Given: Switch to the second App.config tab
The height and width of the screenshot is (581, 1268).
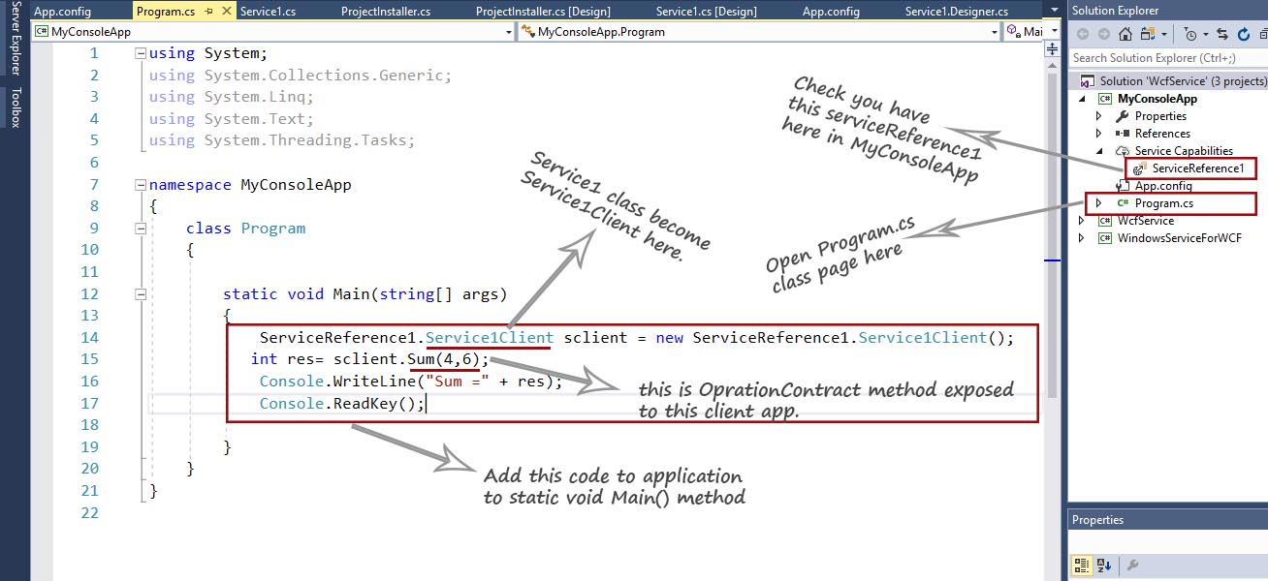Looking at the screenshot, I should [x=831, y=12].
